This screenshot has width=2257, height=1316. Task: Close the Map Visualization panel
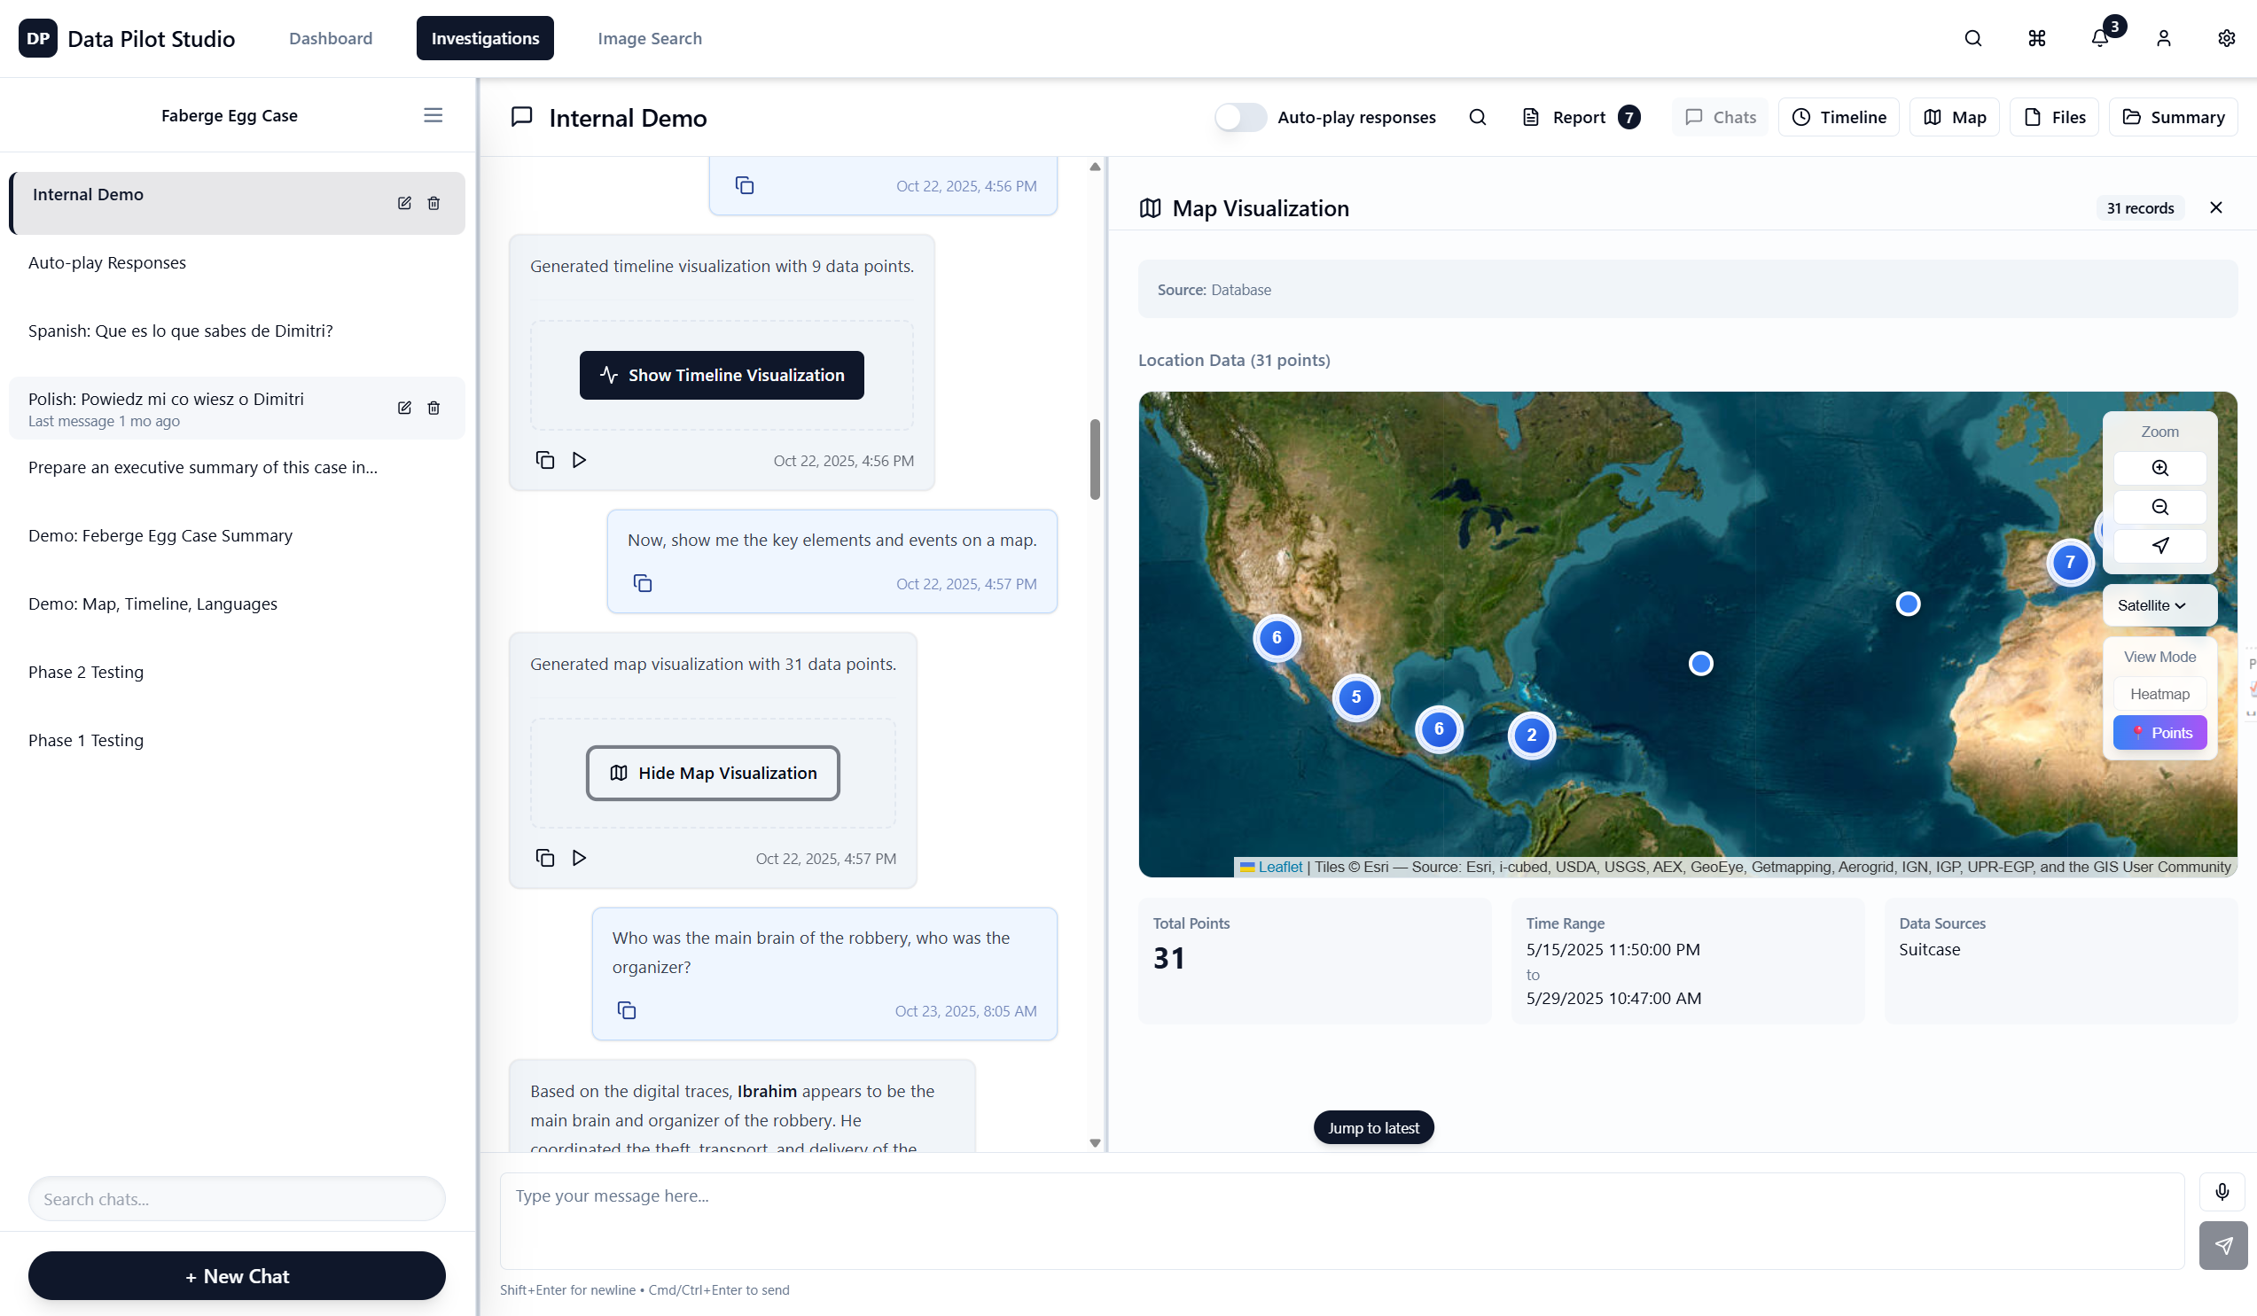pos(2216,207)
